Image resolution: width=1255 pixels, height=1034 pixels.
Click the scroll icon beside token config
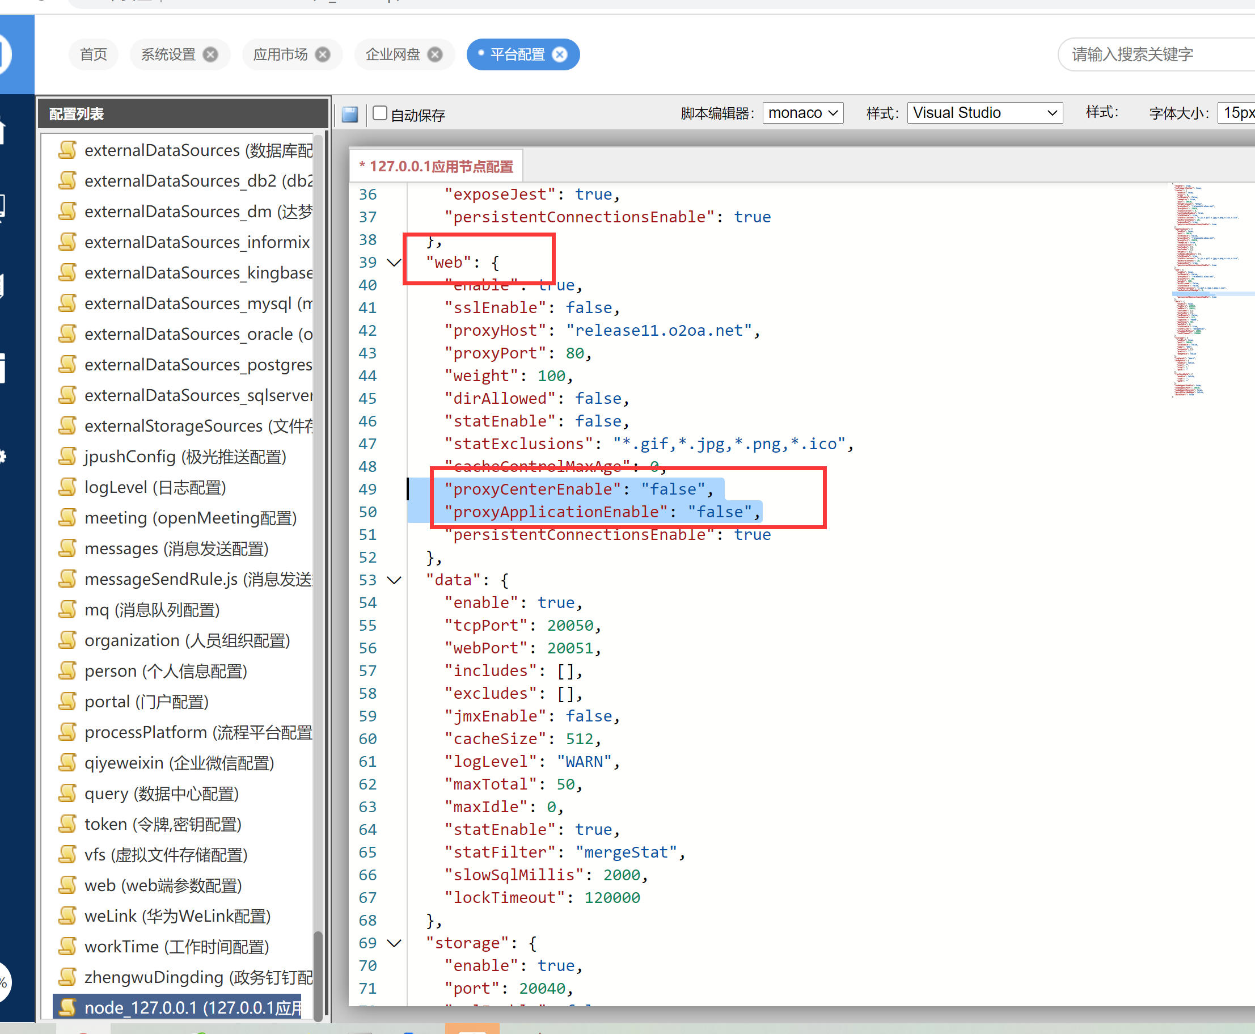pyautogui.click(x=68, y=824)
